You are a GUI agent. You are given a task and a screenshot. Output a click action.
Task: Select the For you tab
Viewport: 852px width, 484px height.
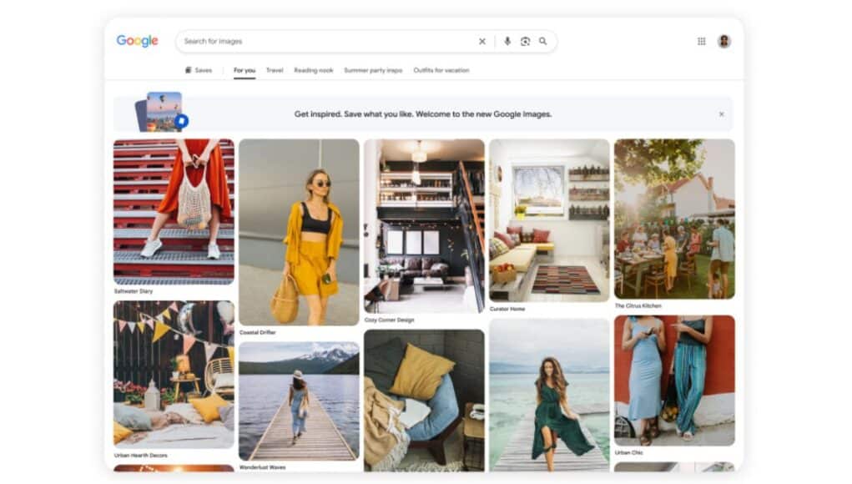tap(245, 70)
